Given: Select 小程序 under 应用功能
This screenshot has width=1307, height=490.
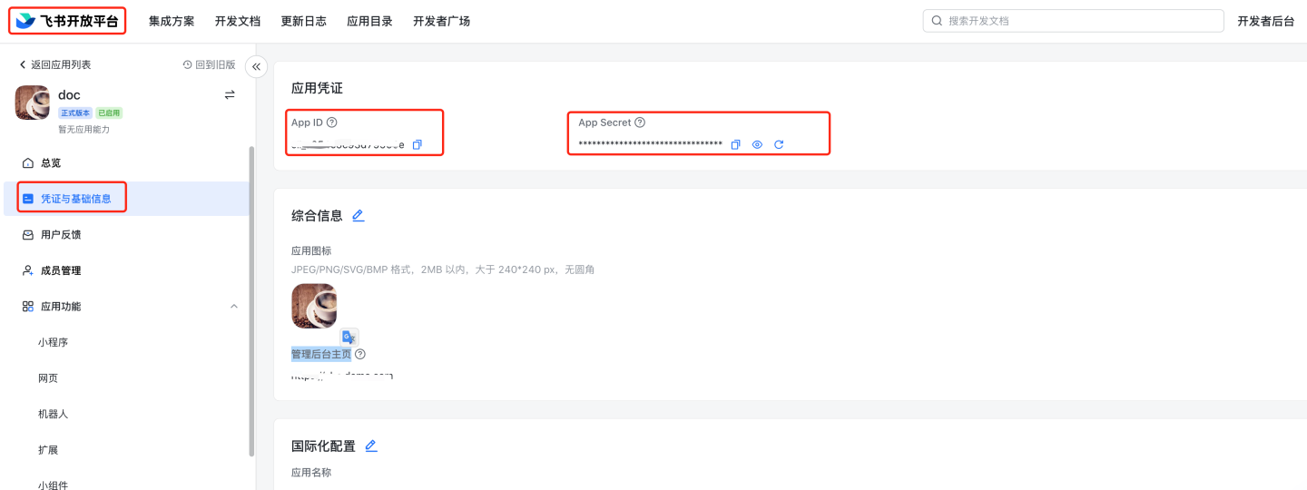Looking at the screenshot, I should tap(53, 342).
